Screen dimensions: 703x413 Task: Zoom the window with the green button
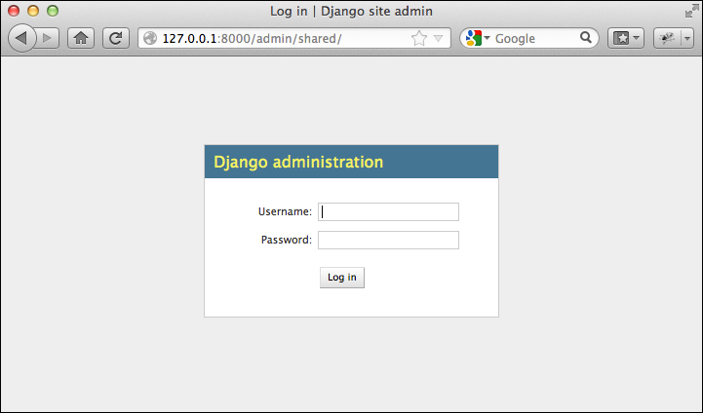pyautogui.click(x=53, y=11)
